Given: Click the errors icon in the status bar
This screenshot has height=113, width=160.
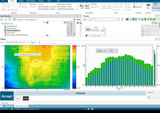Looking at the screenshot, I should [1, 109].
